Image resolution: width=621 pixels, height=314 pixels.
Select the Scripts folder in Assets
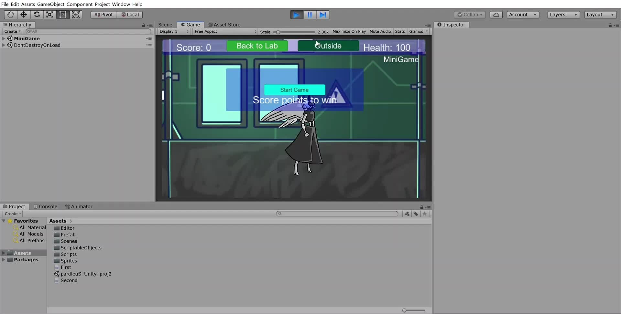coord(68,254)
